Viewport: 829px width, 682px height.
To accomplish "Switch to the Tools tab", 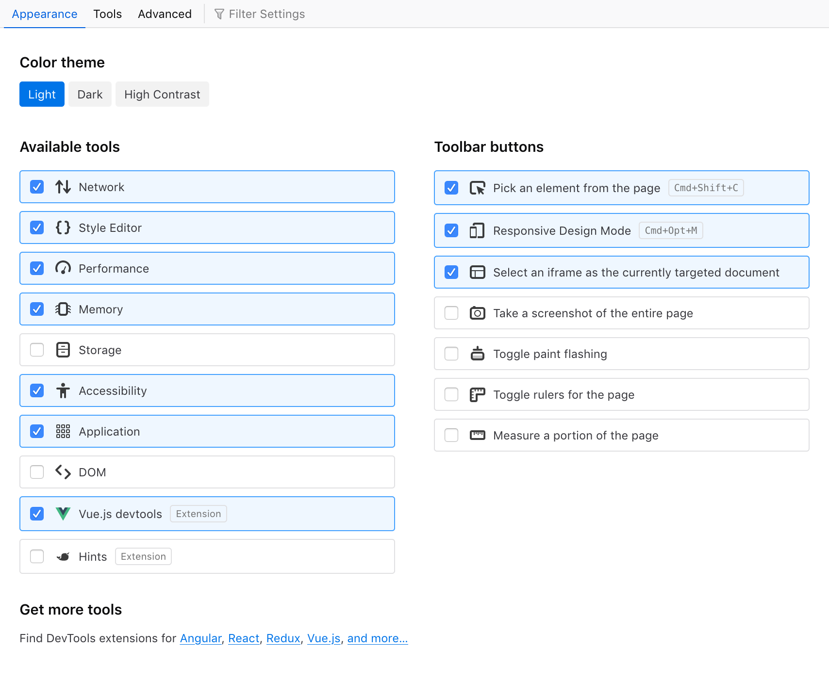I will click(x=107, y=14).
